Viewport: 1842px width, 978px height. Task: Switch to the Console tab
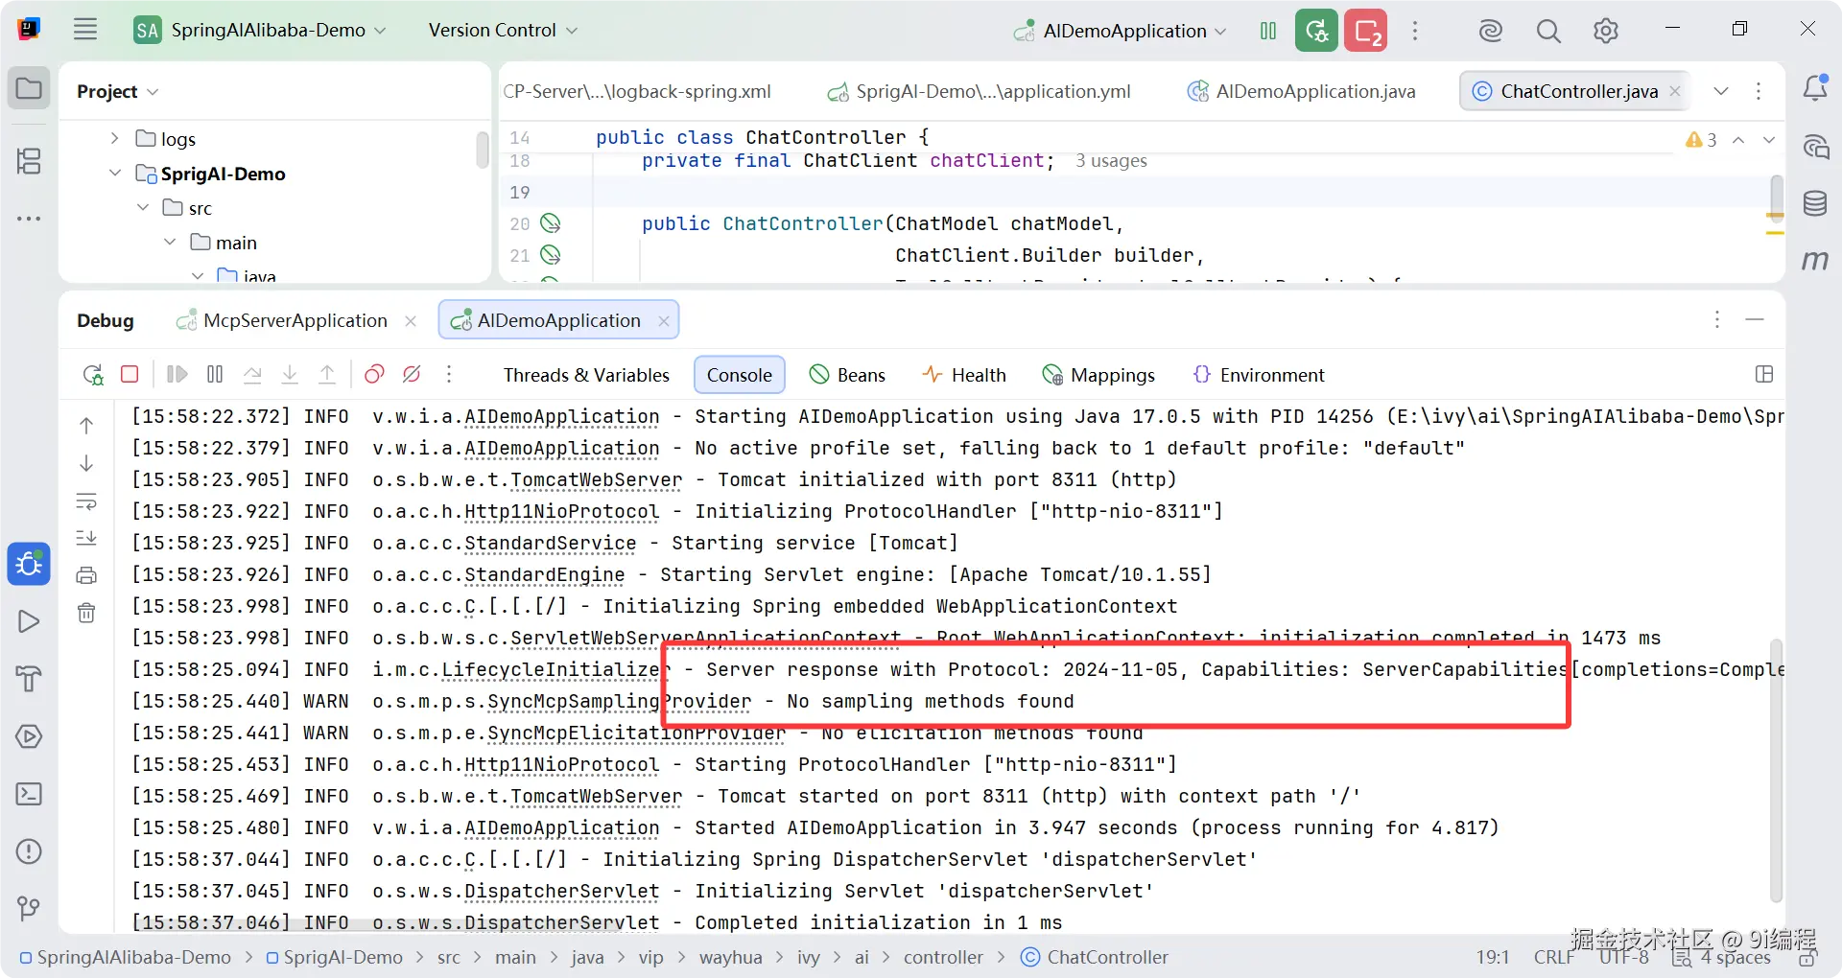tap(739, 375)
